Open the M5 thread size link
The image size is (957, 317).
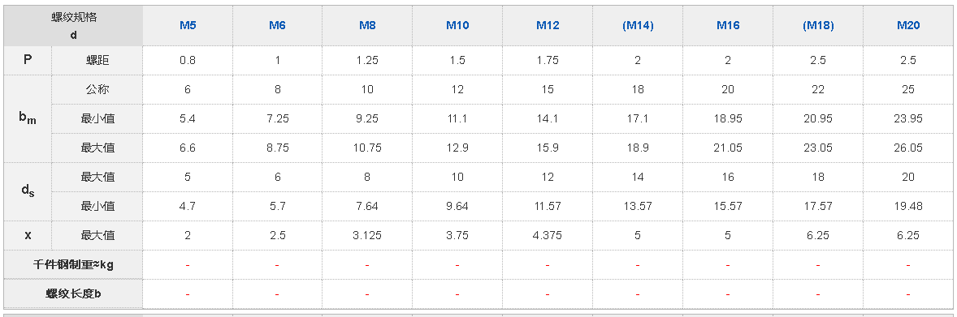tap(188, 26)
